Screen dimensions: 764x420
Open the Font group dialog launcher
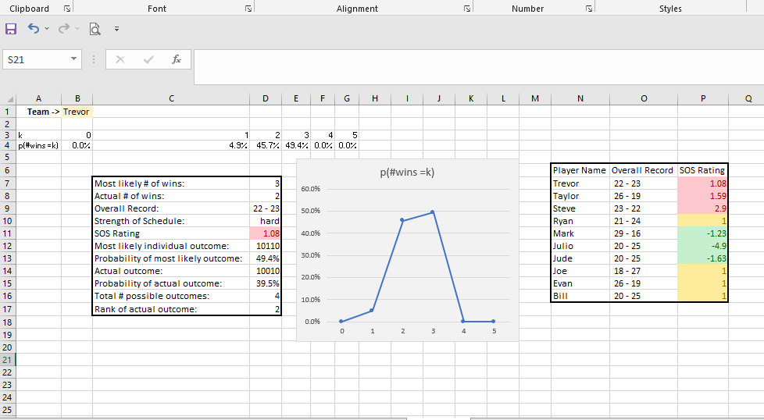[248, 9]
